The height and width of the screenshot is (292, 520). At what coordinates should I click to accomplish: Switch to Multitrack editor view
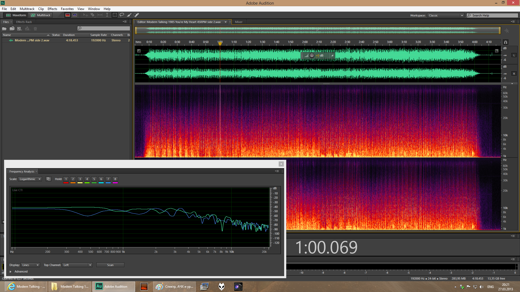[x=41, y=15]
